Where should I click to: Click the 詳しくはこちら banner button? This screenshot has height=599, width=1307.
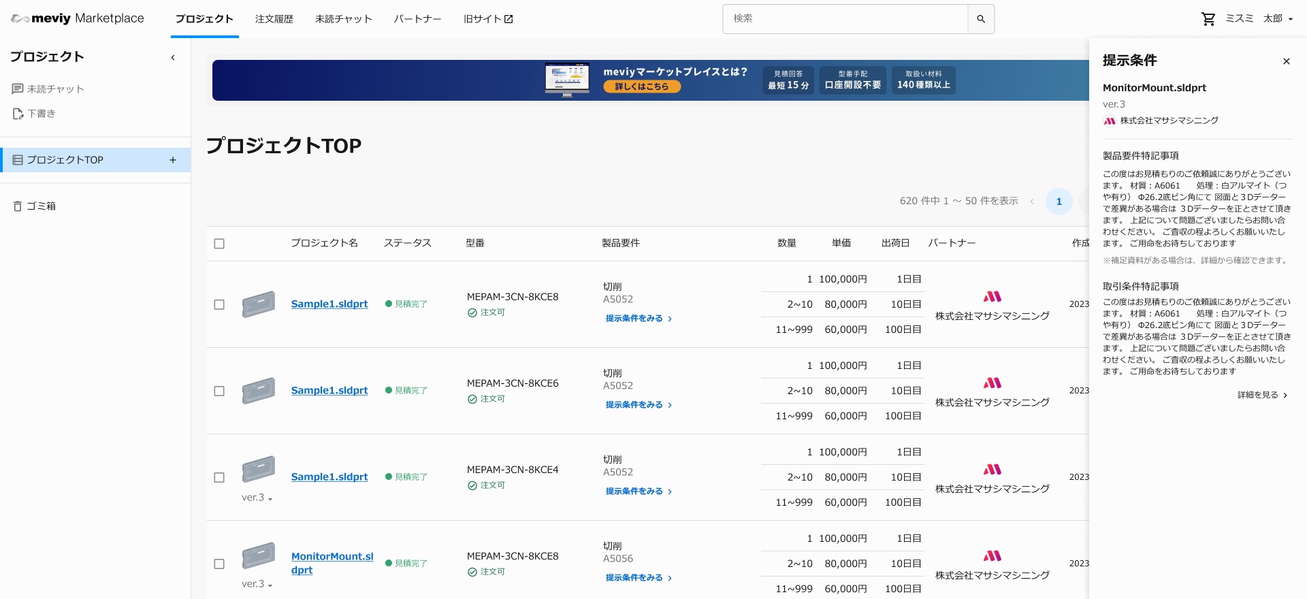click(x=642, y=86)
